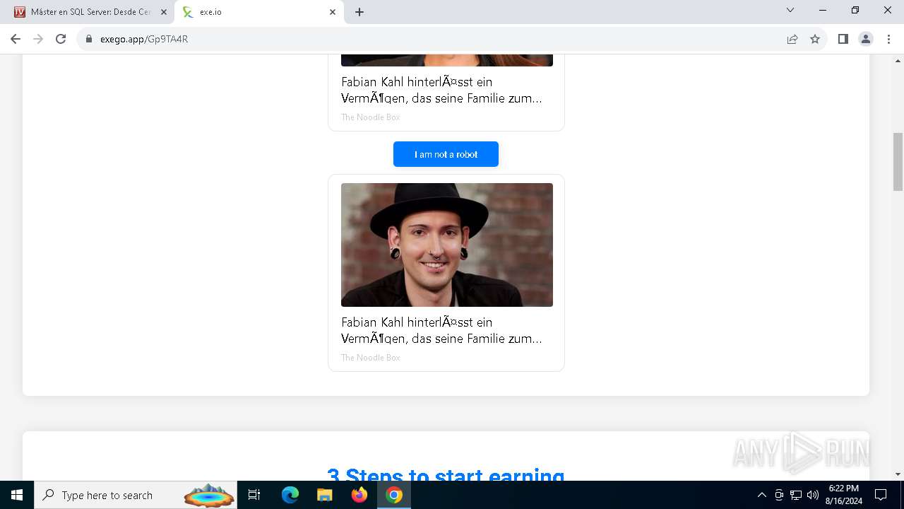Close the exe.io tab

point(333,12)
